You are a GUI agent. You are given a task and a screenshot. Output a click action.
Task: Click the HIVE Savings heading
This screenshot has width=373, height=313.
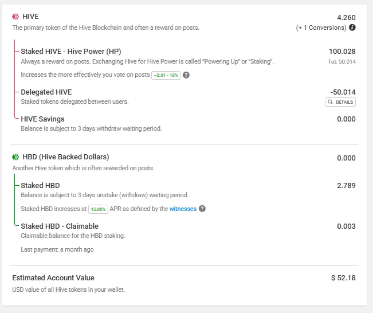(42, 119)
